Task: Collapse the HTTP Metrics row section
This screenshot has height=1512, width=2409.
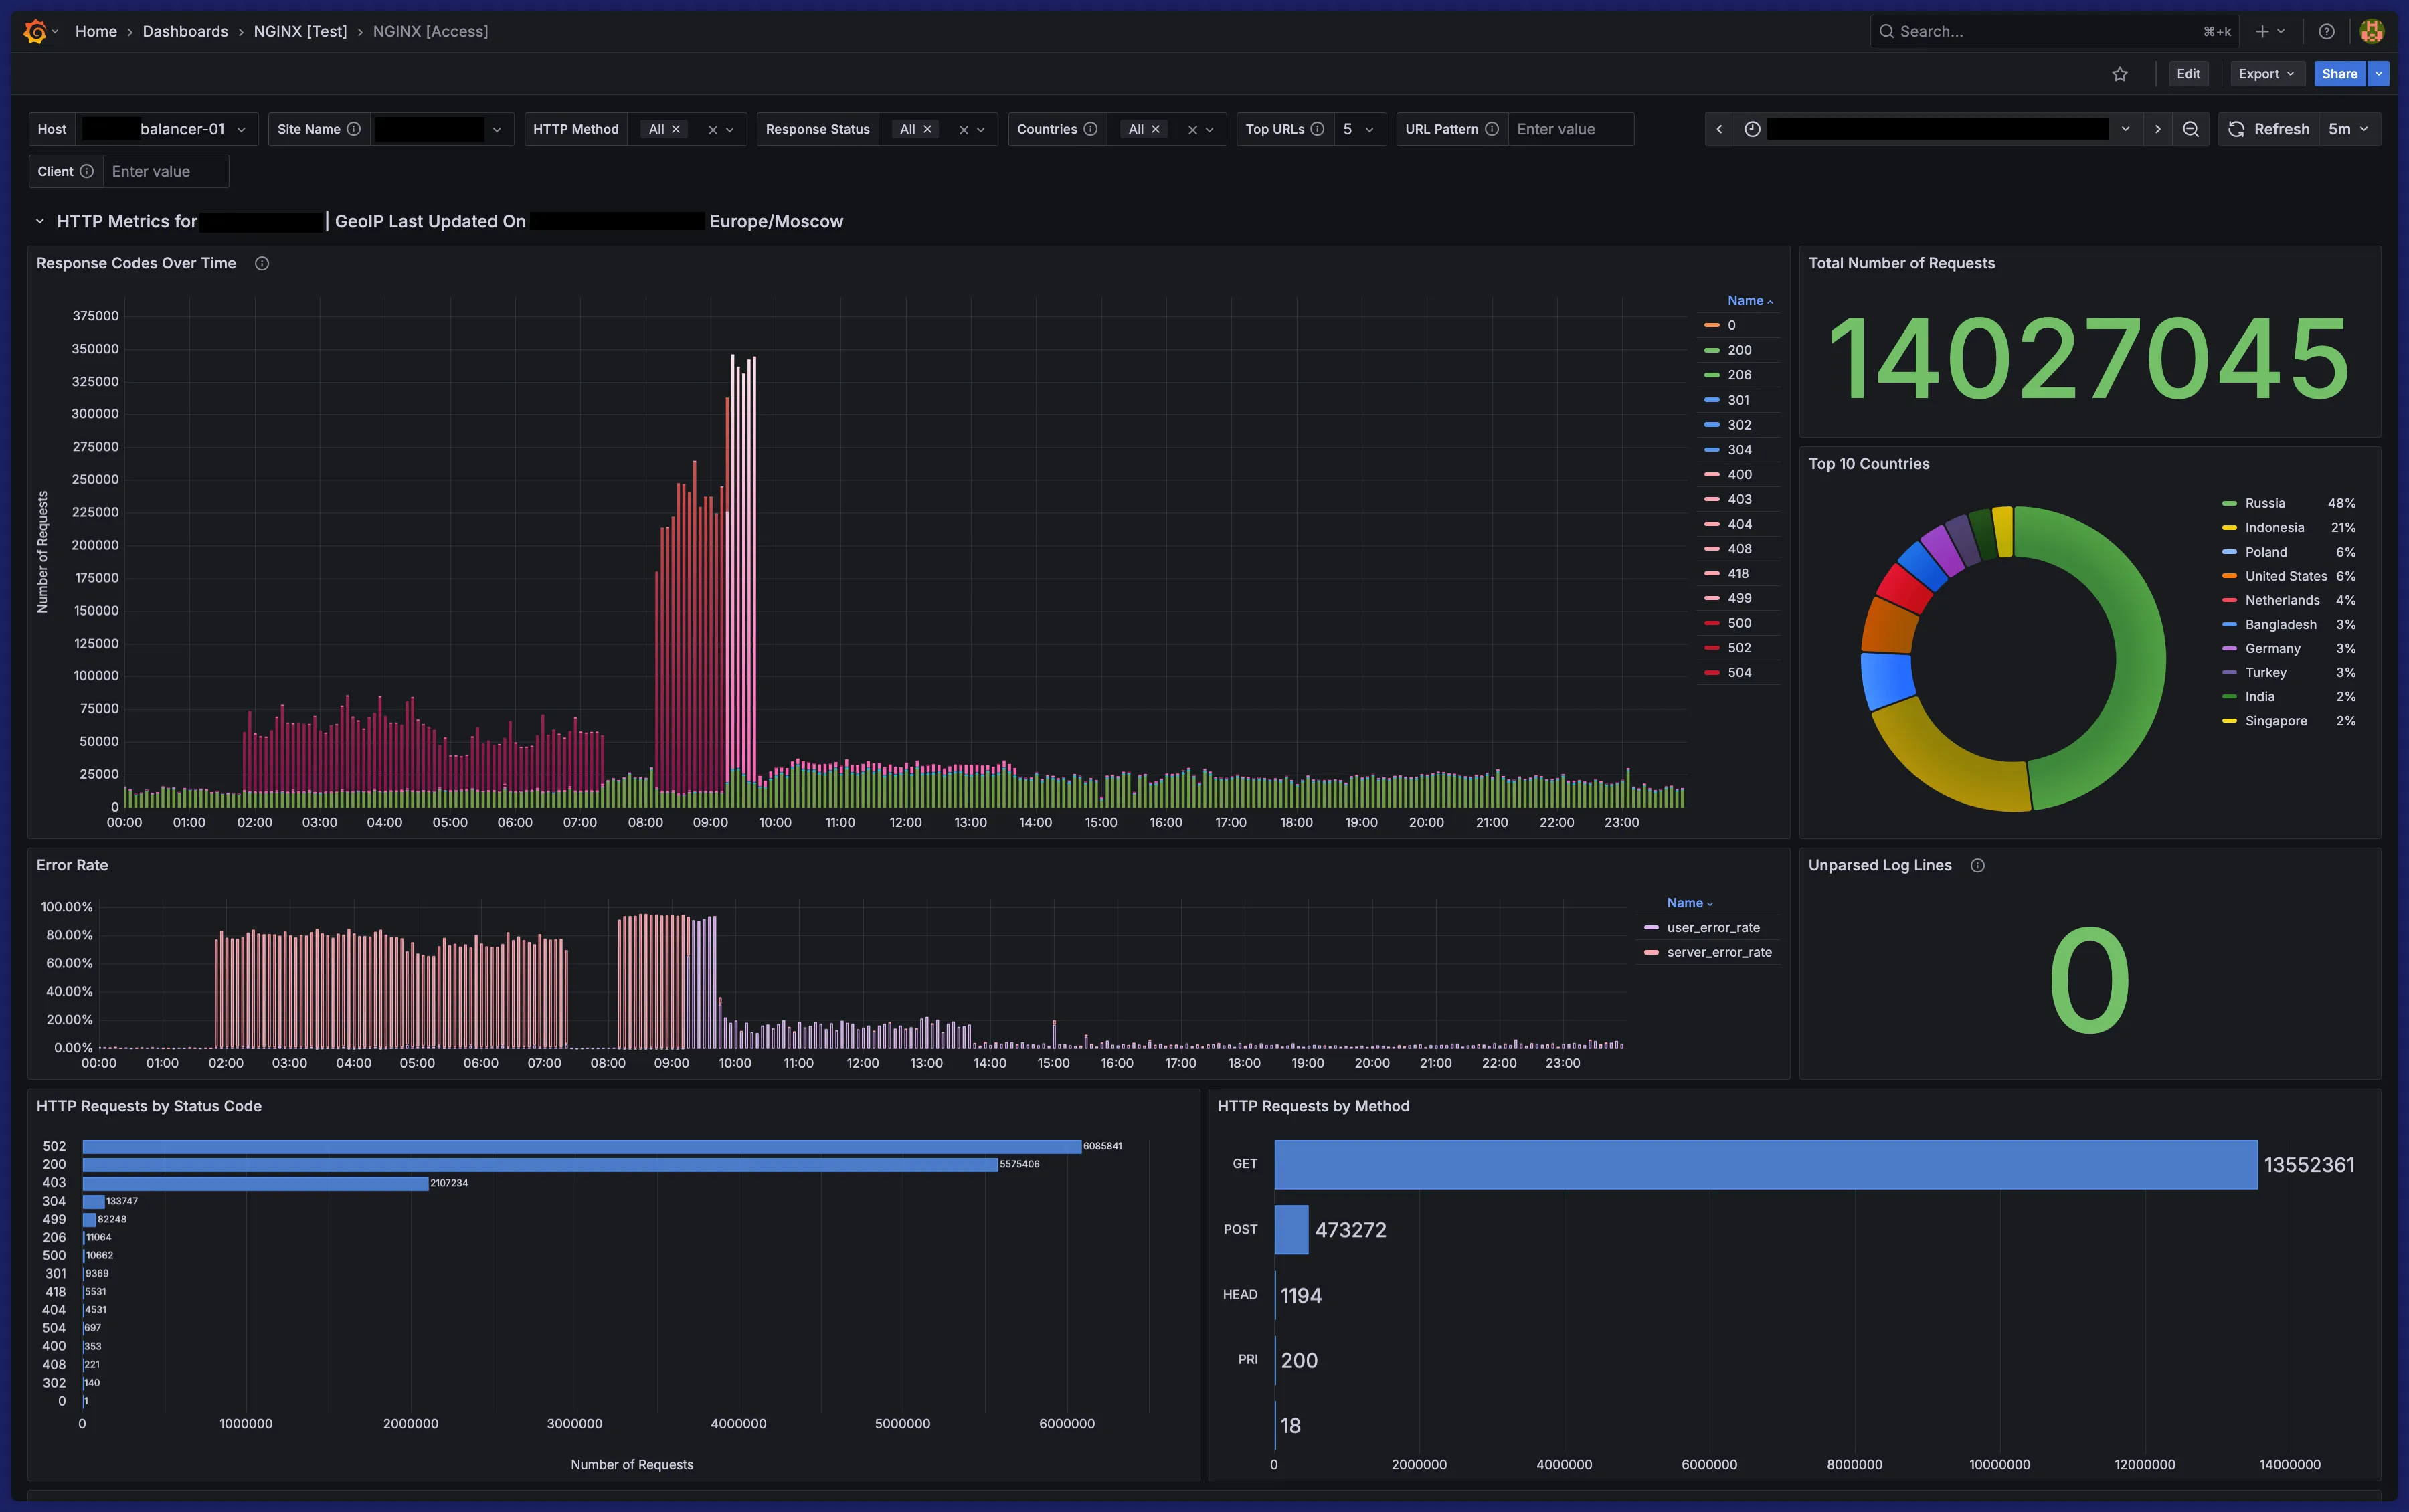Action: (40, 221)
